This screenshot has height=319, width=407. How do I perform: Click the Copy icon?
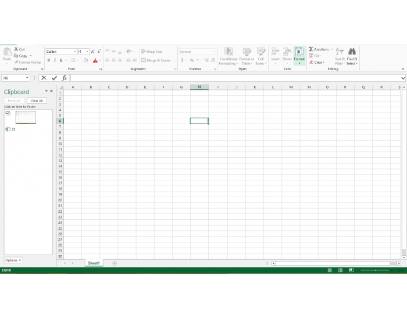(16, 56)
